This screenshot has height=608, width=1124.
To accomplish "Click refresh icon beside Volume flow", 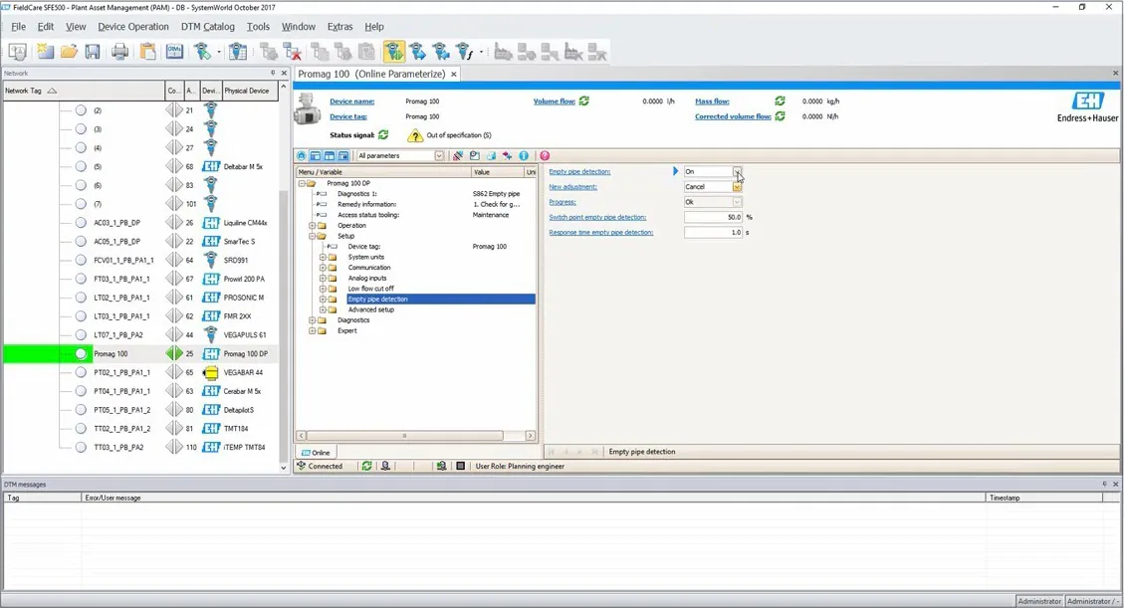I will point(584,101).
